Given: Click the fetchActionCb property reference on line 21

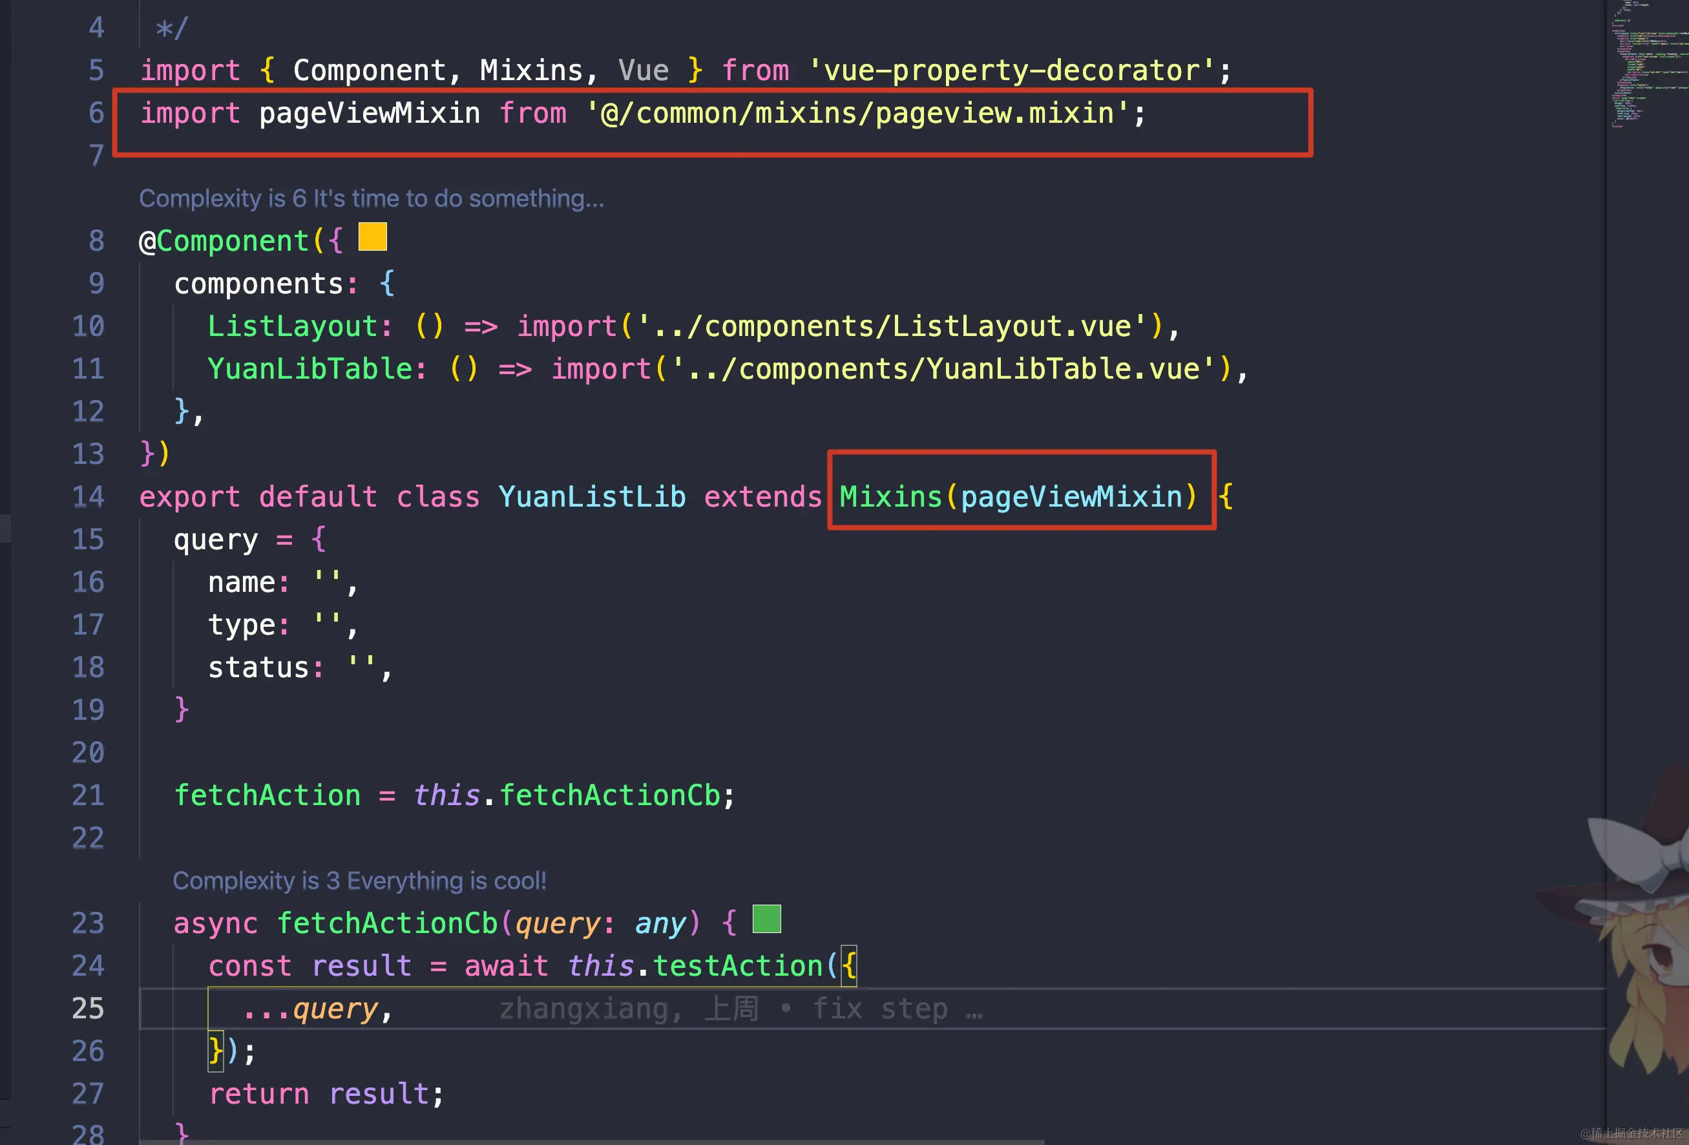Looking at the screenshot, I should coord(609,795).
